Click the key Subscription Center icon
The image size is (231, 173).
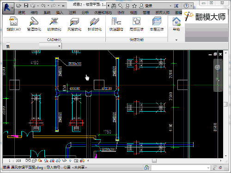(121, 6)
